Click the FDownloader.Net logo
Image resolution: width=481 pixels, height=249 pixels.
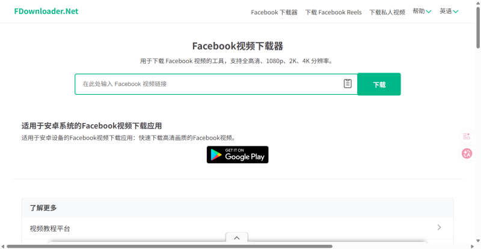pos(46,11)
